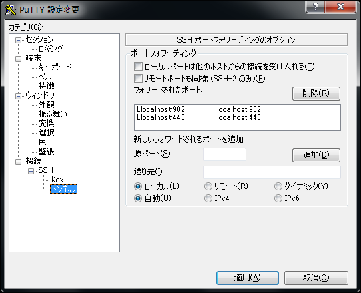Screen dimensions: 361x293
Task: Select the トンネル category
Action: pyautogui.click(x=64, y=189)
